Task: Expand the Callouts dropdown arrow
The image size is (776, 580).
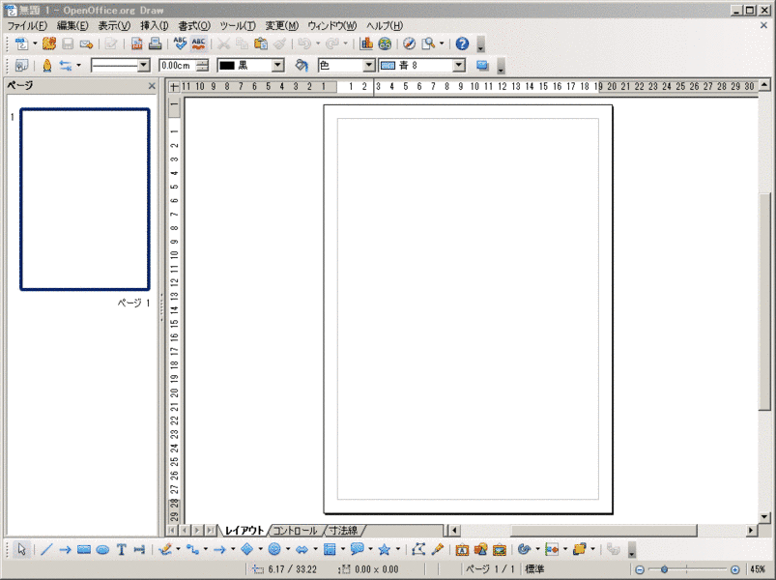Action: coord(370,549)
